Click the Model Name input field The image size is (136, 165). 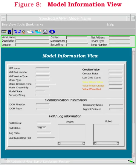pyautogui.click(x=33, y=37)
